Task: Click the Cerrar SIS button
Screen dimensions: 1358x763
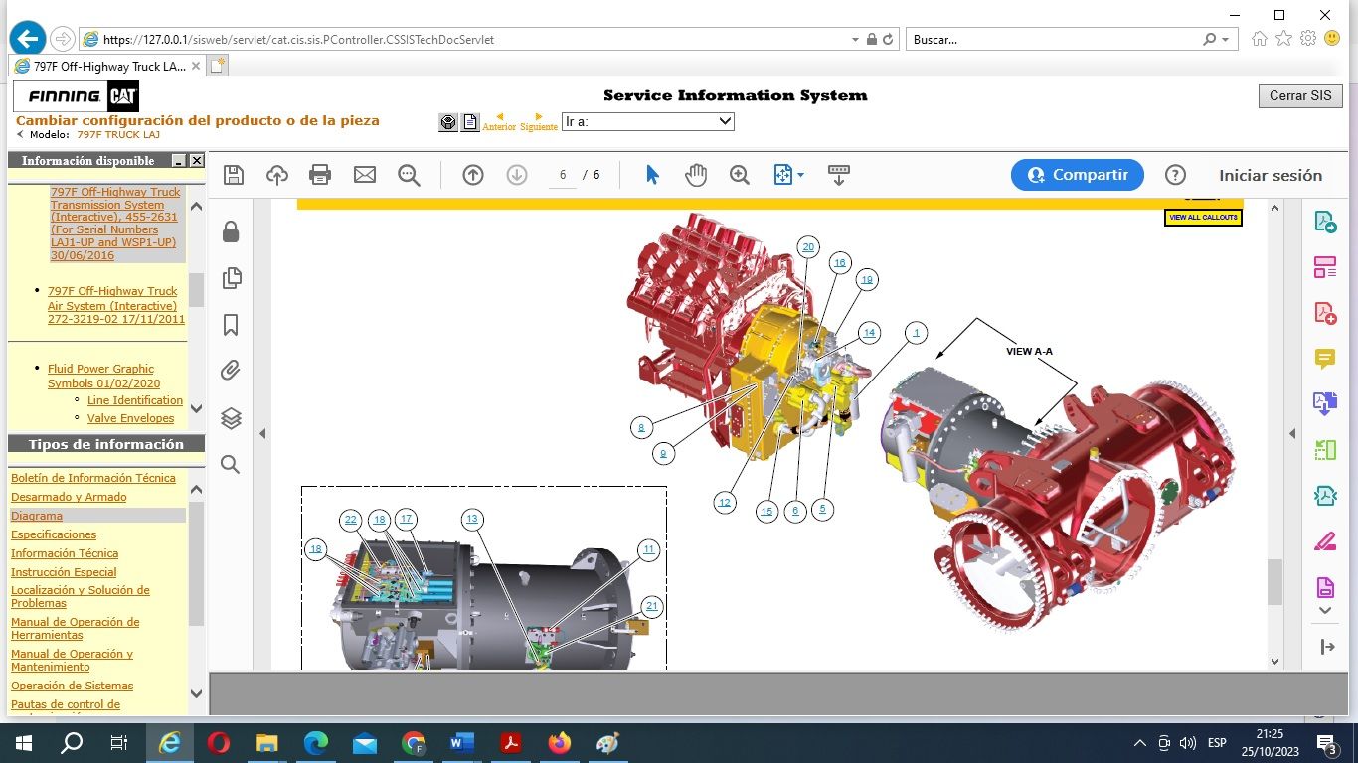Action: [x=1299, y=96]
